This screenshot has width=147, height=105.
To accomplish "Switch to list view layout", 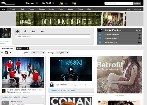I will point(2,53).
